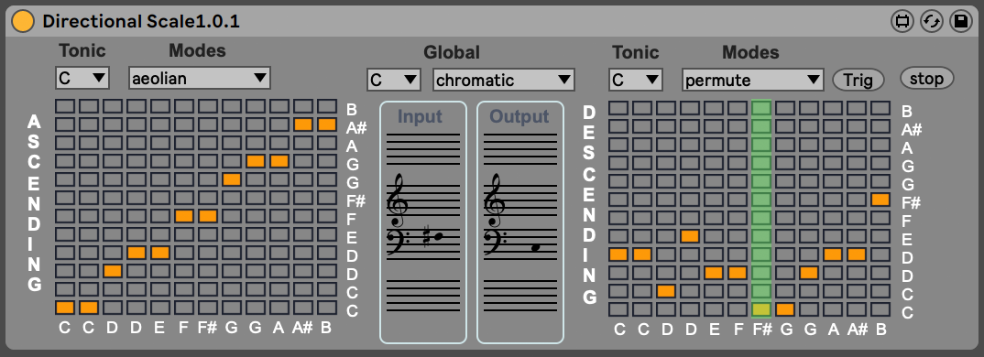Toggle lit cell in descending grid's A column
Screen dimensions: 984x357
[833, 254]
